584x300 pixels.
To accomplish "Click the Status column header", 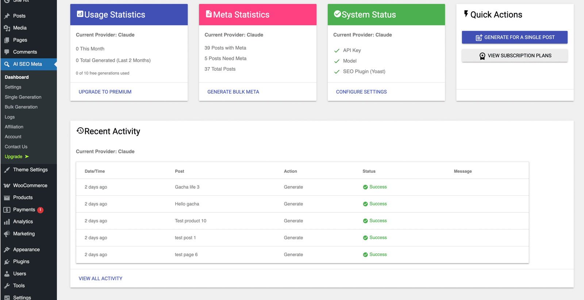I will coord(369,171).
